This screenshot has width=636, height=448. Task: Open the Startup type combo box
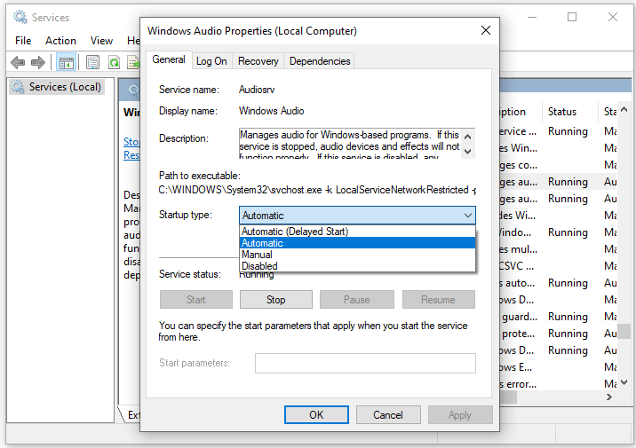click(x=357, y=215)
